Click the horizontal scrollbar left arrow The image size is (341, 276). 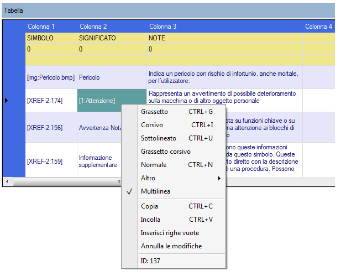(x=7, y=181)
